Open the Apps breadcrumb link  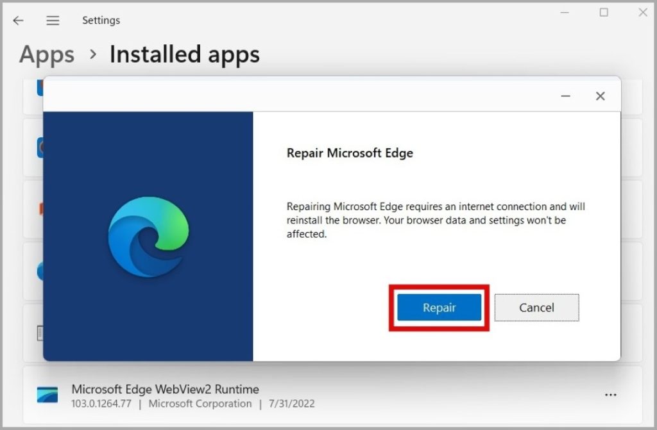click(x=47, y=54)
